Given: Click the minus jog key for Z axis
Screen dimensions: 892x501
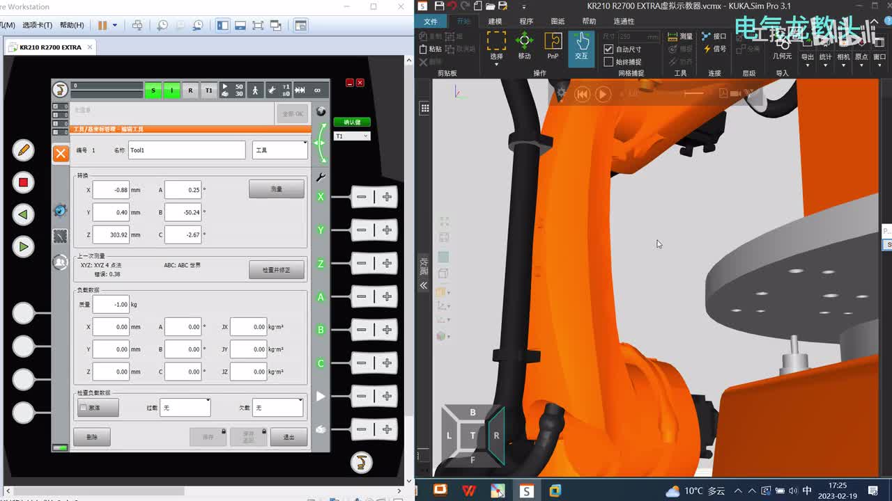Looking at the screenshot, I should pos(361,263).
